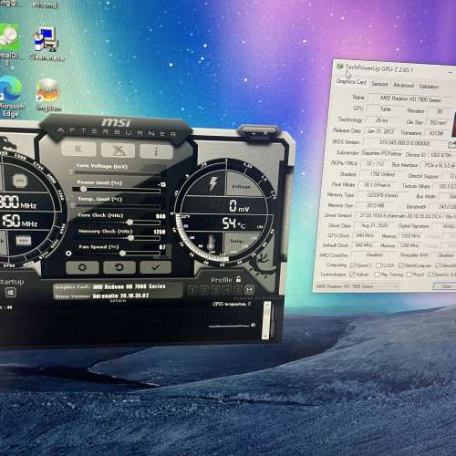Image resolution: width=456 pixels, height=456 pixels.
Task: Toggle the OpenCL checkbox in GPU-Z
Action: click(353, 265)
